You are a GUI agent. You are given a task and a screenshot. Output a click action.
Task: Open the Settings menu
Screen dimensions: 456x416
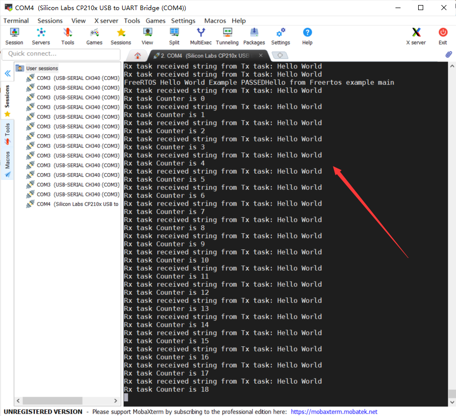(x=183, y=21)
